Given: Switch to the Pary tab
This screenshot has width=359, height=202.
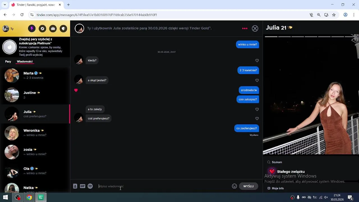Looking at the screenshot, I should tap(8, 61).
